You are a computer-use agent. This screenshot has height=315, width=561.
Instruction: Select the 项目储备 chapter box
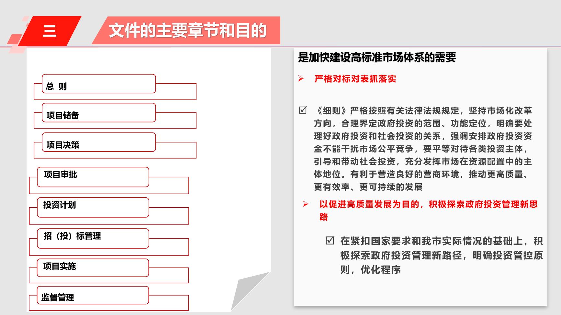(x=99, y=113)
